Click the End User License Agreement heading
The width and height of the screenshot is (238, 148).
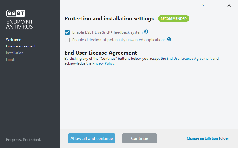click(101, 53)
